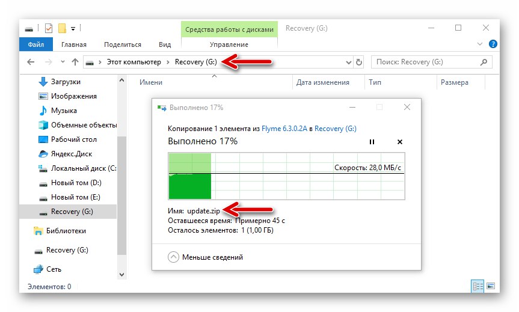Click the Библиотеки folder icon

(38, 231)
